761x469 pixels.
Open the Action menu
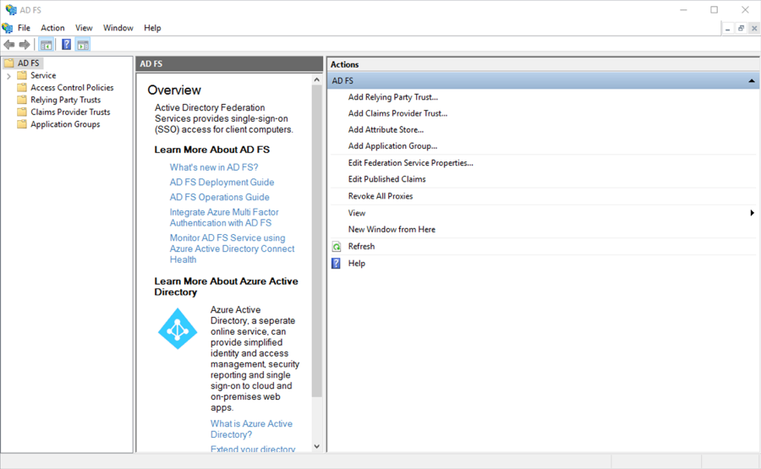click(52, 28)
